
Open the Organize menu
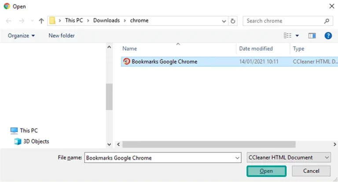coord(21,36)
